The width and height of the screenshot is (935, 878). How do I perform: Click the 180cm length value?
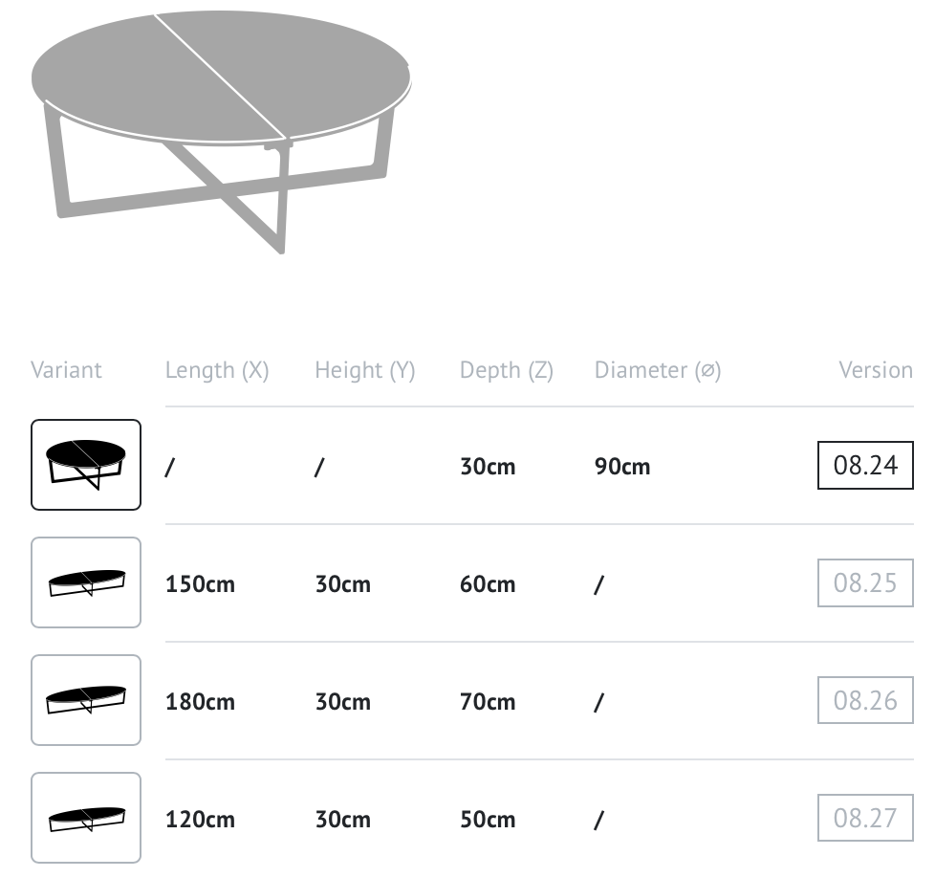pos(201,701)
